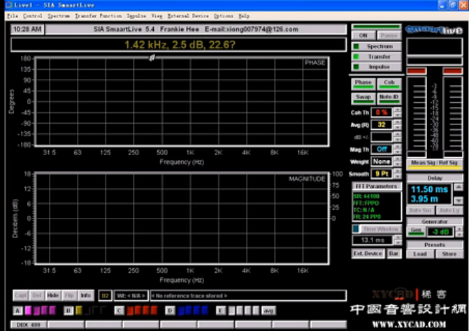469x331 pixels.
Task: Click the Avg value 32 field
Action: 382,124
